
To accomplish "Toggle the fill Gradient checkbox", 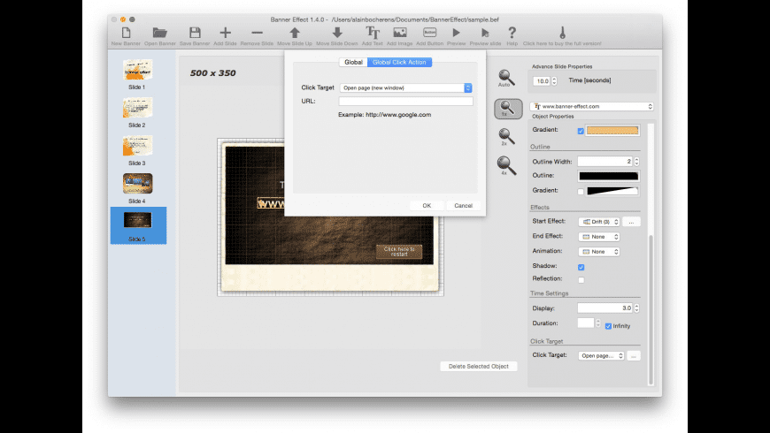I will point(581,131).
